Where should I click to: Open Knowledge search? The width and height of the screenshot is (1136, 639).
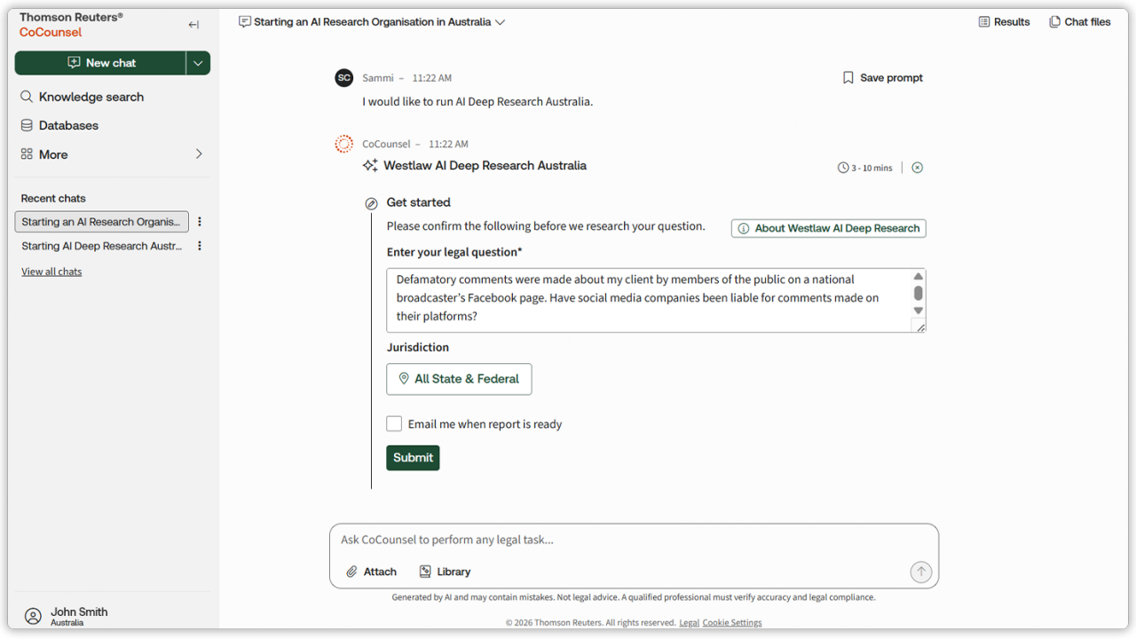click(82, 97)
